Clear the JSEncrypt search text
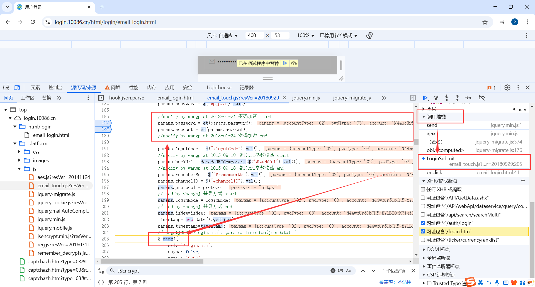Viewport: 535px width, 287px height. click(333, 271)
